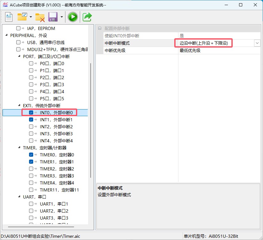Maximize the AiCube window
Image resolution: width=263 pixels, height=240 pixels.
coord(241,5)
